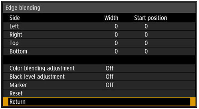The width and height of the screenshot is (199, 109).
Task: Toggle the Marker Off setting
Action: pos(109,85)
